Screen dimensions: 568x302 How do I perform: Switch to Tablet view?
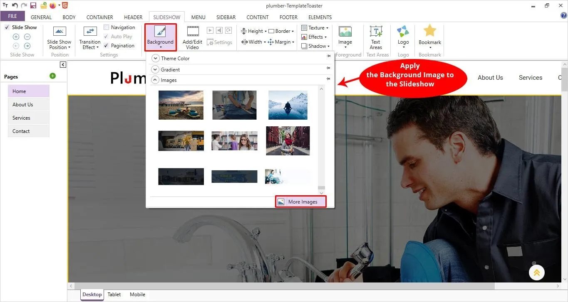click(114, 295)
